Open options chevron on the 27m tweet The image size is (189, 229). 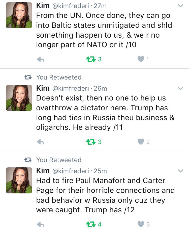[x=180, y=6]
